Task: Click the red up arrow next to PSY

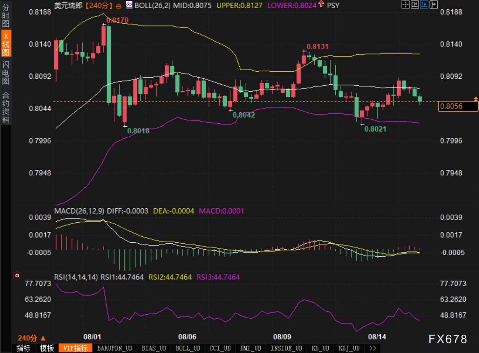Action: click(321, 4)
